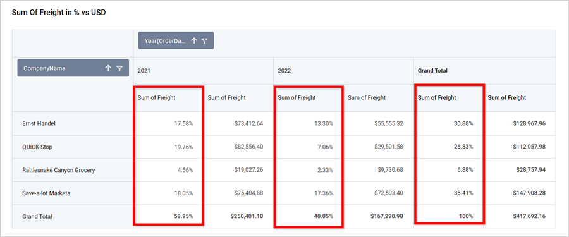Click 35.41% cell for Save-a-lot Markets
The width and height of the screenshot is (569, 237).
[448, 193]
